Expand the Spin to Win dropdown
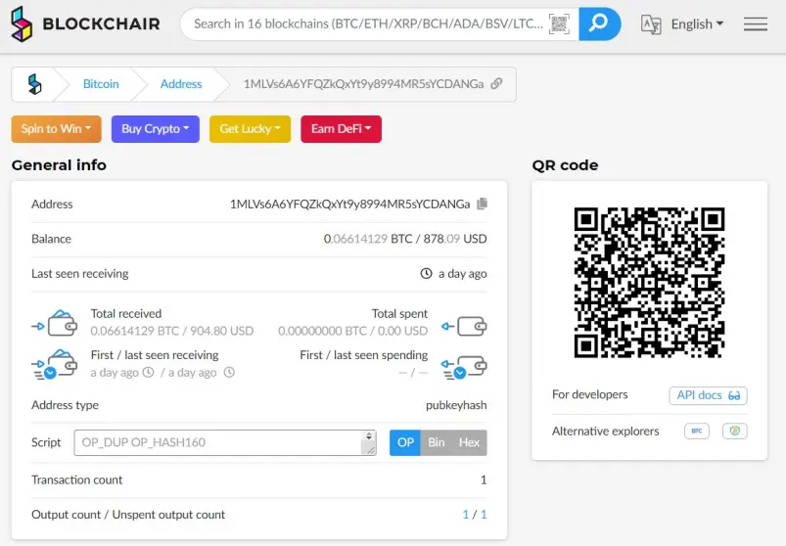The height and width of the screenshot is (546, 786). click(x=56, y=129)
